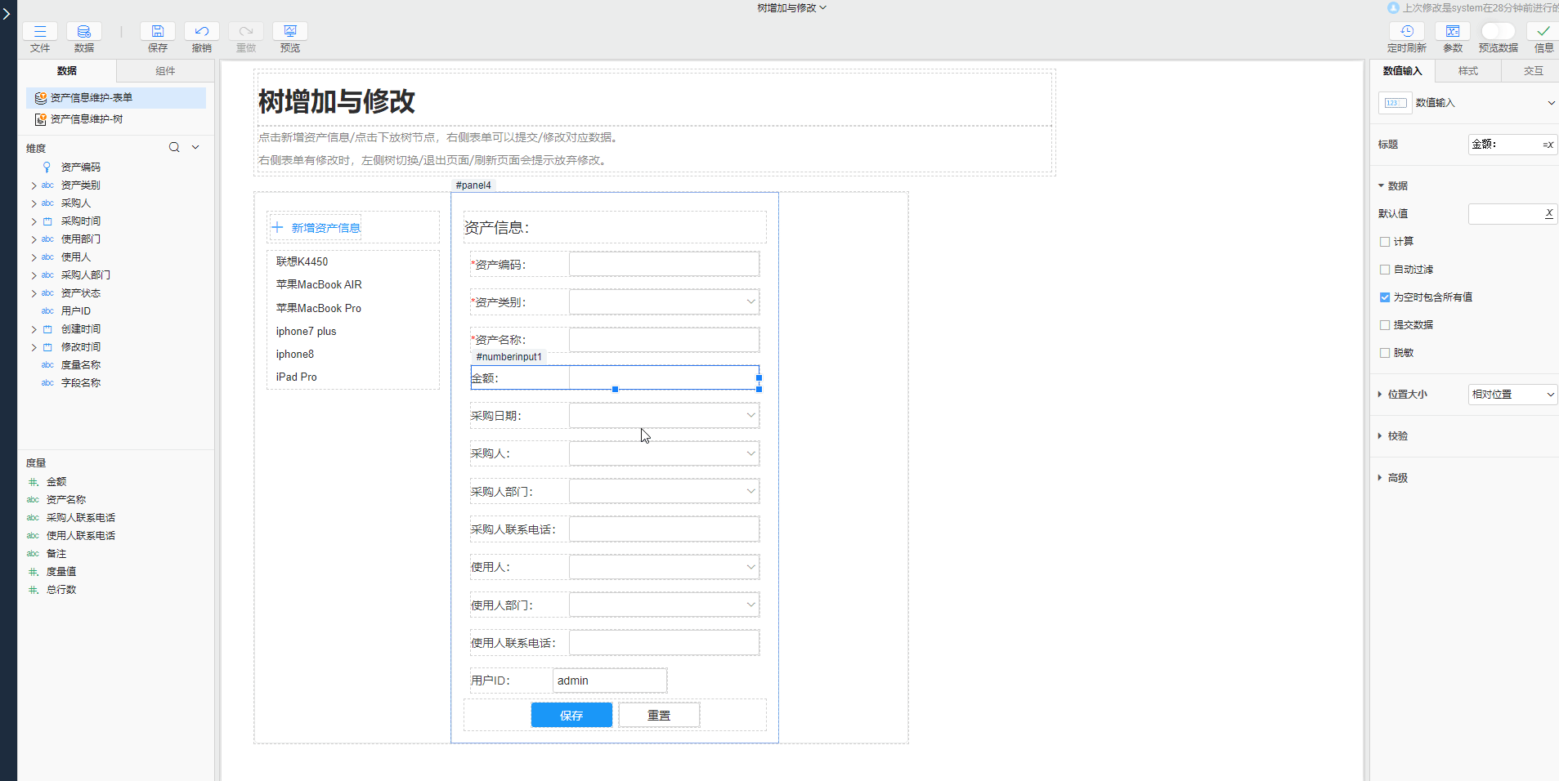Select 苹果MacBook Pro in asset list
The width and height of the screenshot is (1559, 781).
click(x=319, y=308)
